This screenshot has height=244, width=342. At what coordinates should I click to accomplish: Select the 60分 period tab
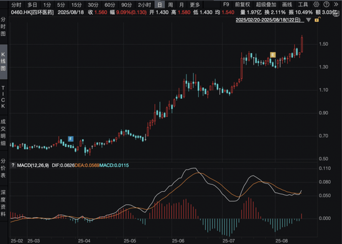pos(109,4)
